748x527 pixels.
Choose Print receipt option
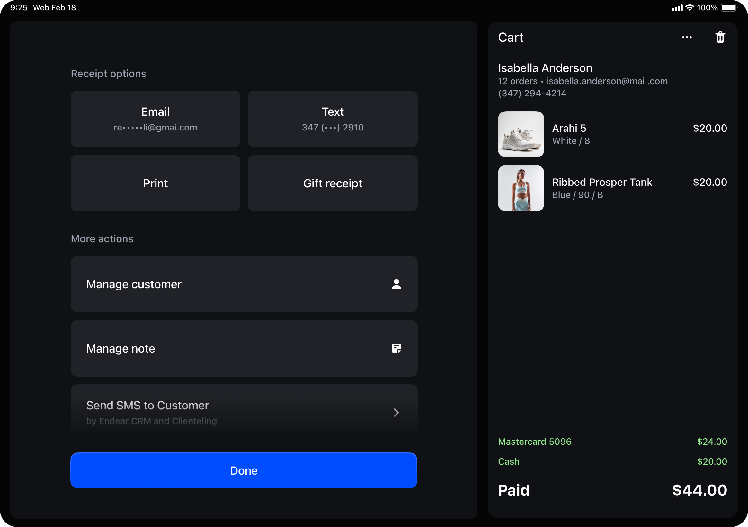(x=156, y=183)
